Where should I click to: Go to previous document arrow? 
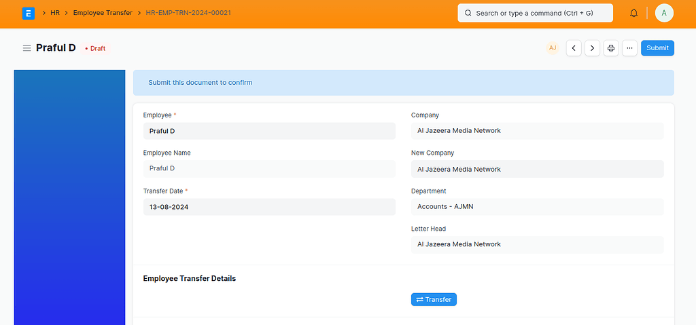(x=574, y=48)
